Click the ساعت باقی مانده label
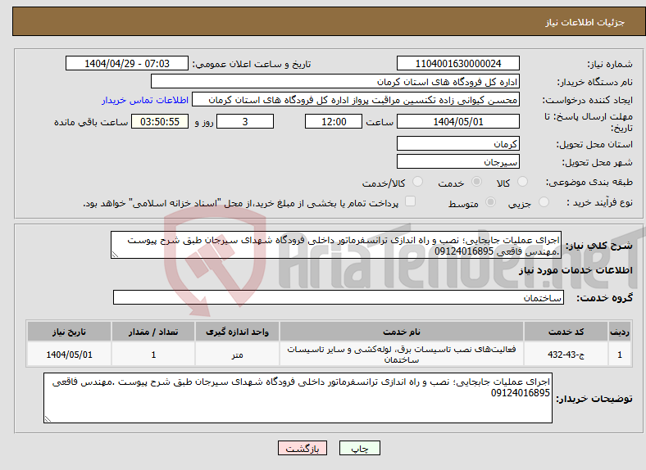This screenshot has width=646, height=470. point(91,122)
